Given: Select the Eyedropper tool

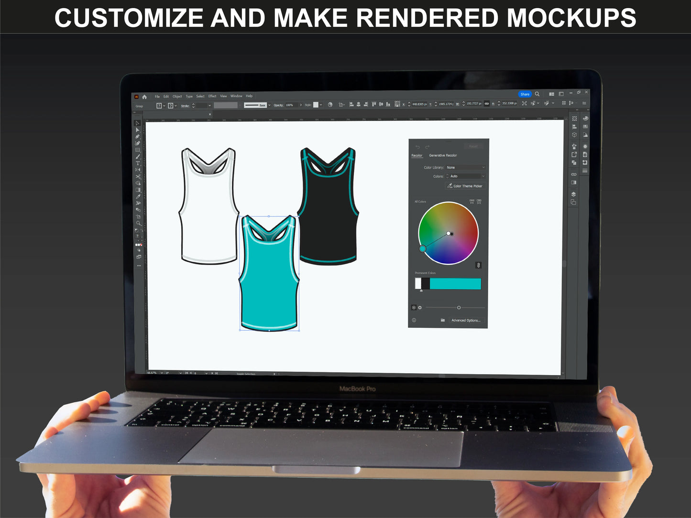Looking at the screenshot, I should pyautogui.click(x=138, y=196).
